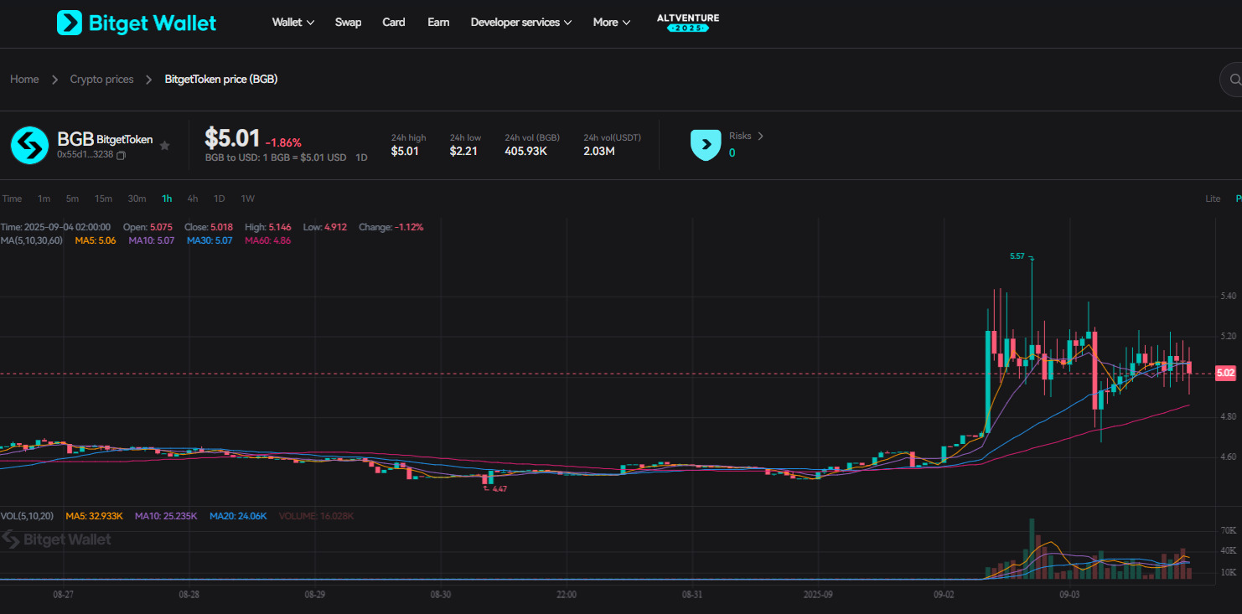Expand the More menu
Viewport: 1242px width, 614px height.
[612, 23]
